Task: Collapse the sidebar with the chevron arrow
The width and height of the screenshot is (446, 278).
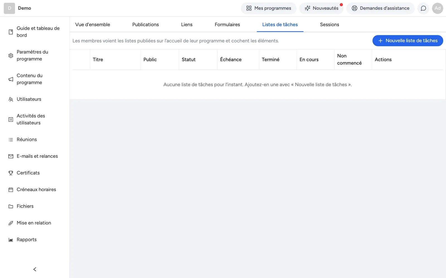Action: tap(35, 269)
